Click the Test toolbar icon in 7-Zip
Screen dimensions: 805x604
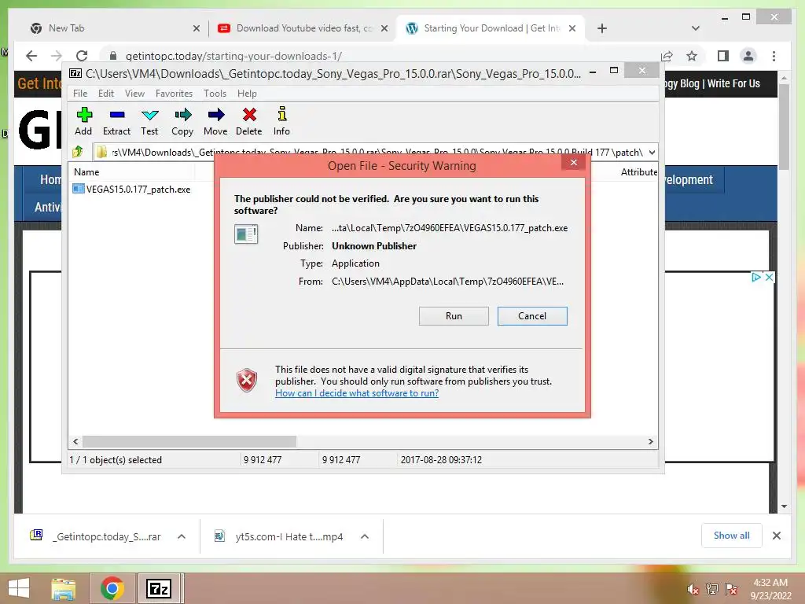coord(149,121)
